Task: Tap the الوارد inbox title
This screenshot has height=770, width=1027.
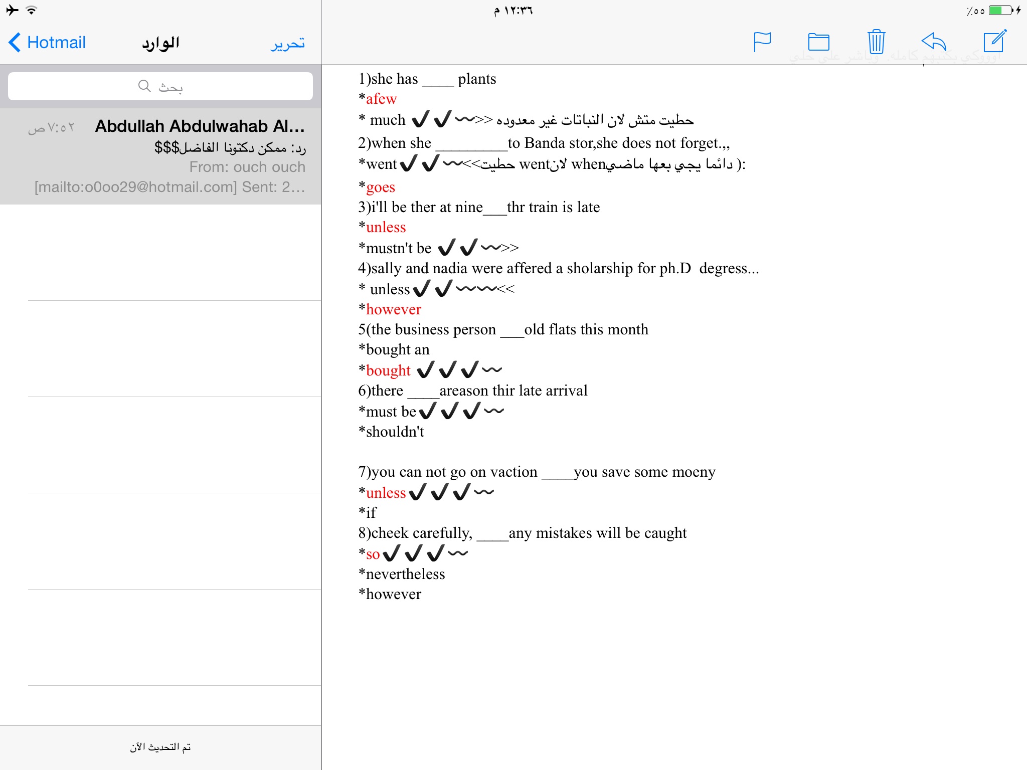Action: click(160, 43)
